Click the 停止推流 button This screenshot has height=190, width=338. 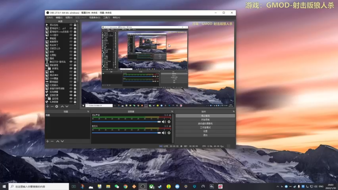point(205,116)
